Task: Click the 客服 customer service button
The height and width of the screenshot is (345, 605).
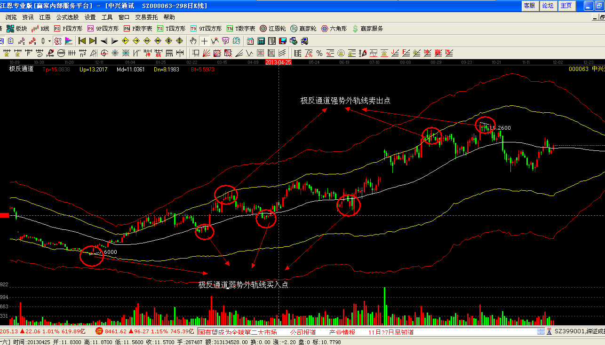Action: click(529, 6)
